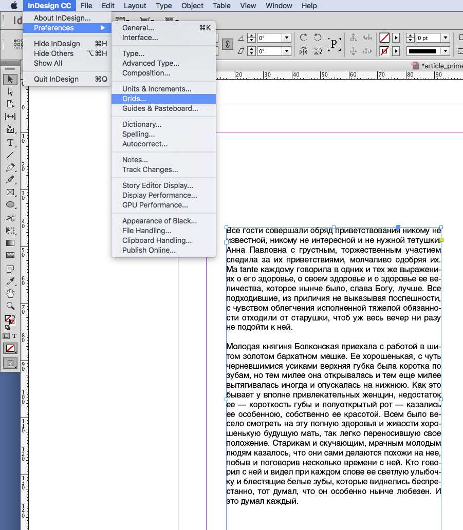This screenshot has width=463, height=530.
Task: Toggle formatting affects text button
Action: coord(14,336)
